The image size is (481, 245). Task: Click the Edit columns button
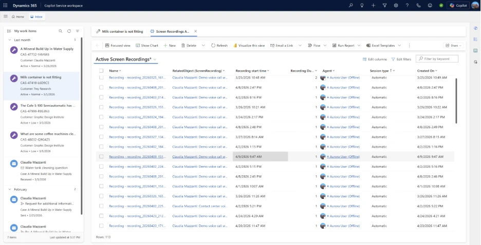point(375,59)
